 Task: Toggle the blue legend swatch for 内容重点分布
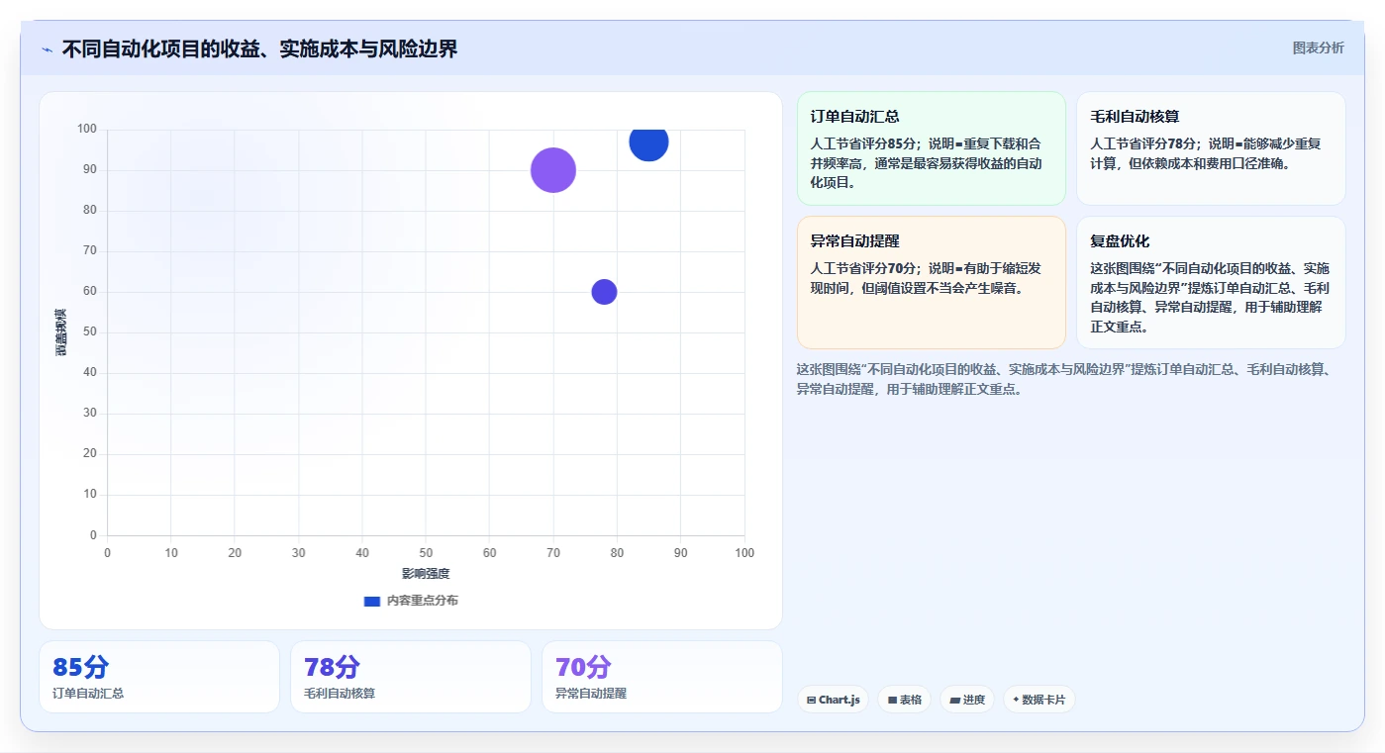tap(372, 601)
